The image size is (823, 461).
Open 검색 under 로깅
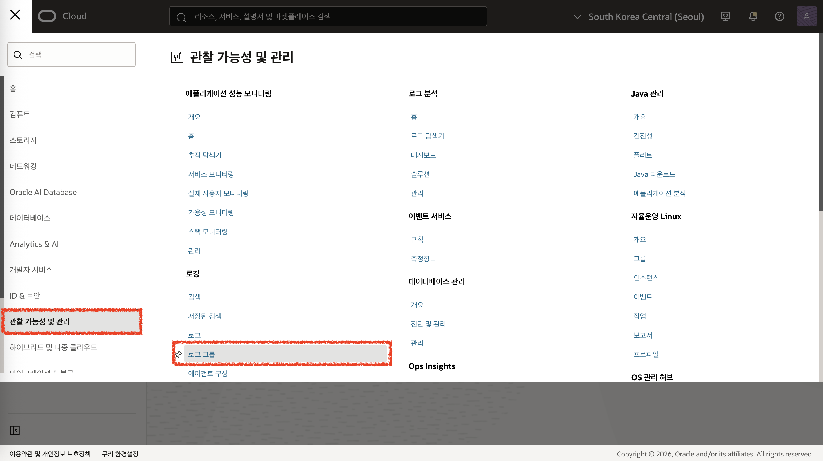click(x=194, y=297)
